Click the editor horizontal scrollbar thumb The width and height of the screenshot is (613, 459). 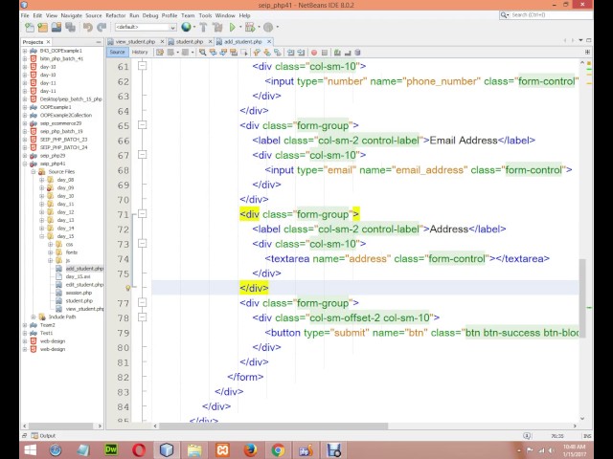(x=274, y=426)
